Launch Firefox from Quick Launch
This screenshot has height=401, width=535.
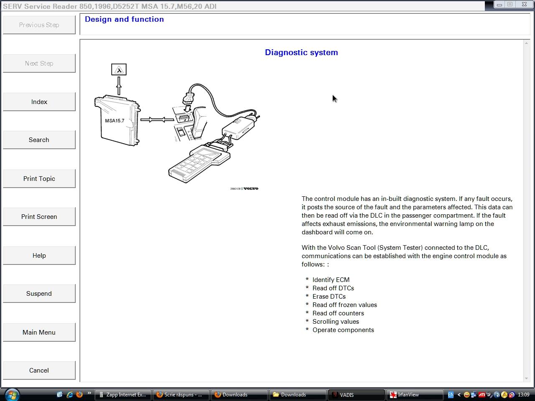pos(79,394)
